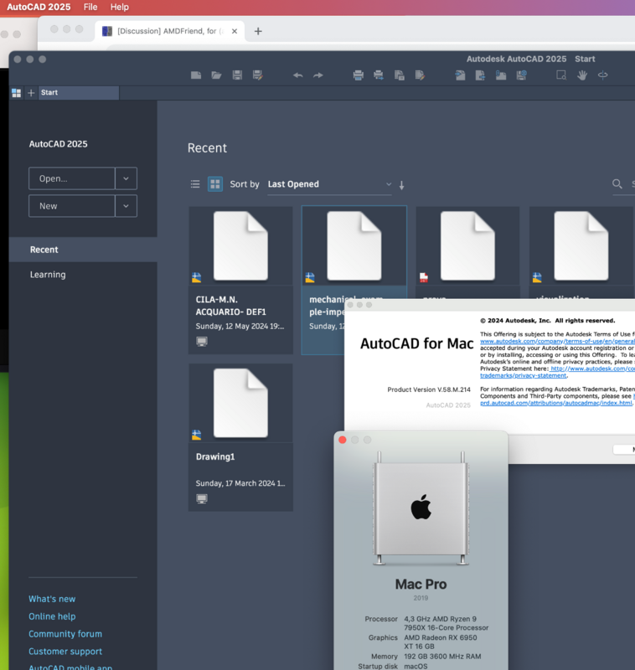Click the Open folder toolbar icon

point(217,75)
